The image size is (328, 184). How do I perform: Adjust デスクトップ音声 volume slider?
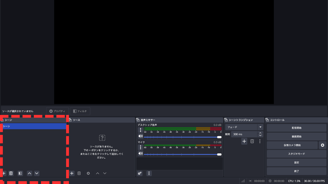point(183,137)
